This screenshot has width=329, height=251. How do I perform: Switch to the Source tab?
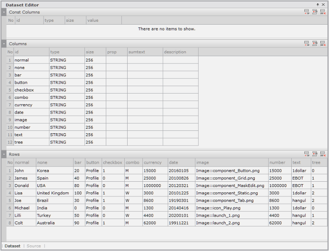tap(34, 246)
